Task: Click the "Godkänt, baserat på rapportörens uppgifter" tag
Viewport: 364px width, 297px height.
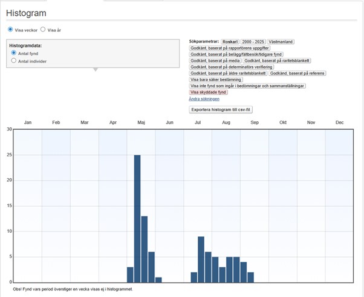Action: 230,48
